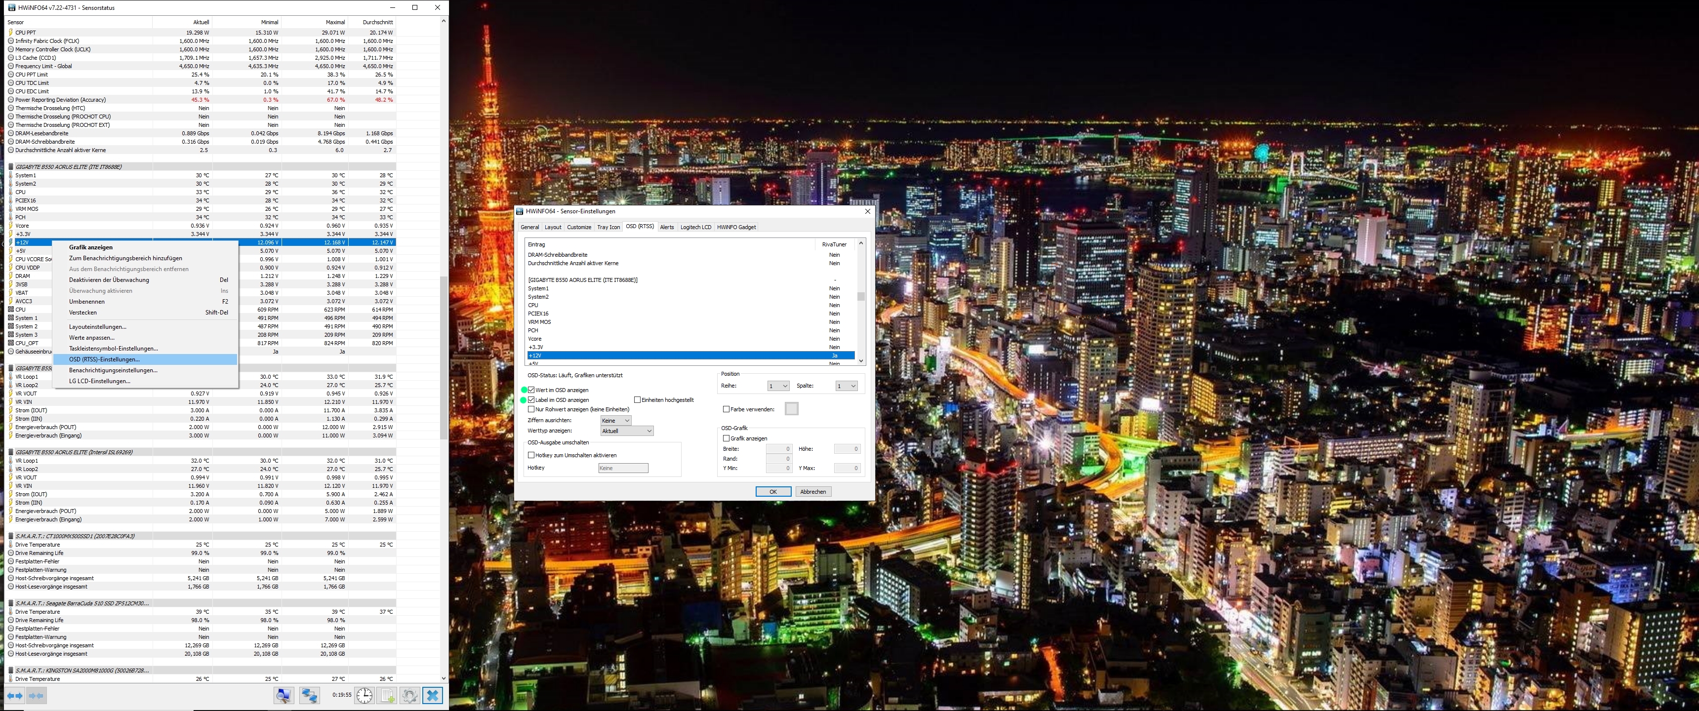Uncheck 'Wert im OSD anzeigen'

pyautogui.click(x=531, y=390)
